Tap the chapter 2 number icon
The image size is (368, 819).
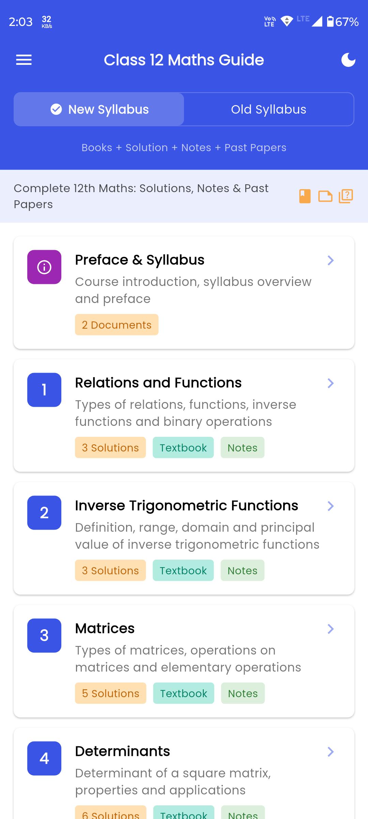[x=44, y=513]
